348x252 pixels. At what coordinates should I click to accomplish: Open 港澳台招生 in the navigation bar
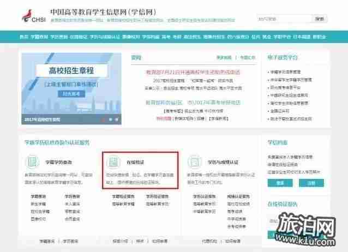tap(214, 37)
